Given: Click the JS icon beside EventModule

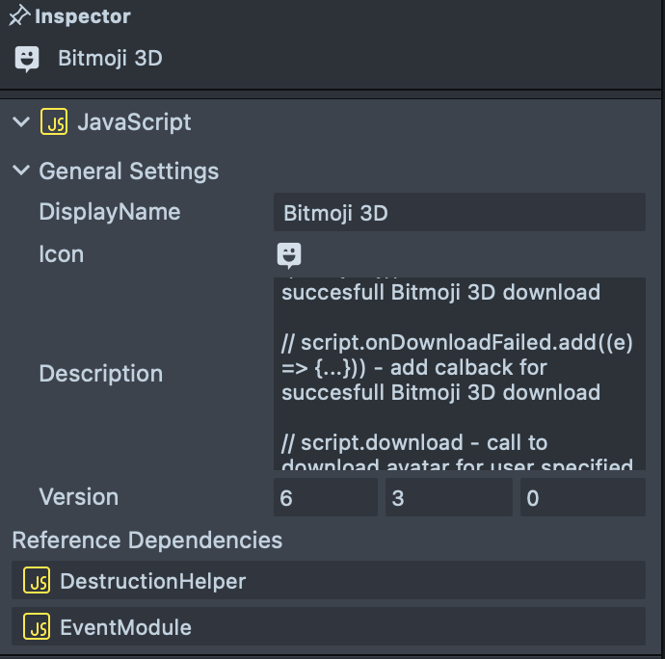Looking at the screenshot, I should point(38,627).
